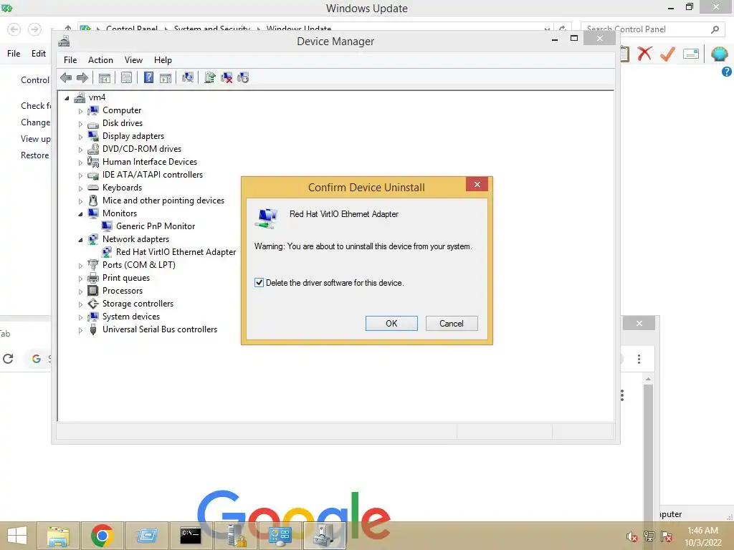Open Chrome's three-dot menu
The height and width of the screenshot is (550, 734).
639,359
